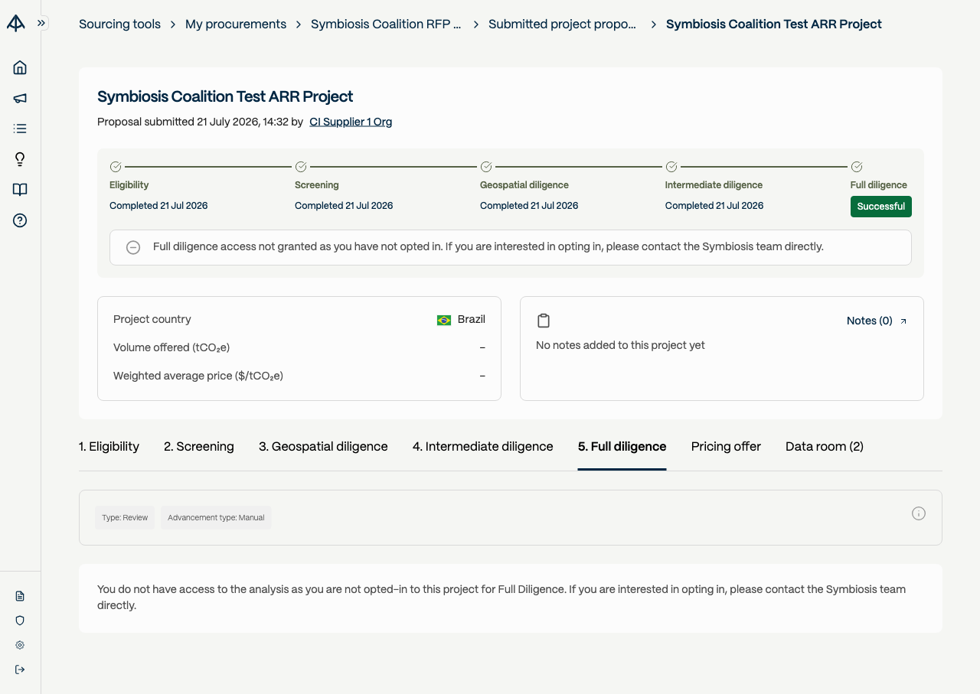Viewport: 980px width, 694px height.
Task: Click the Geospatial diligence step checkmark icon
Action: [x=486, y=167]
